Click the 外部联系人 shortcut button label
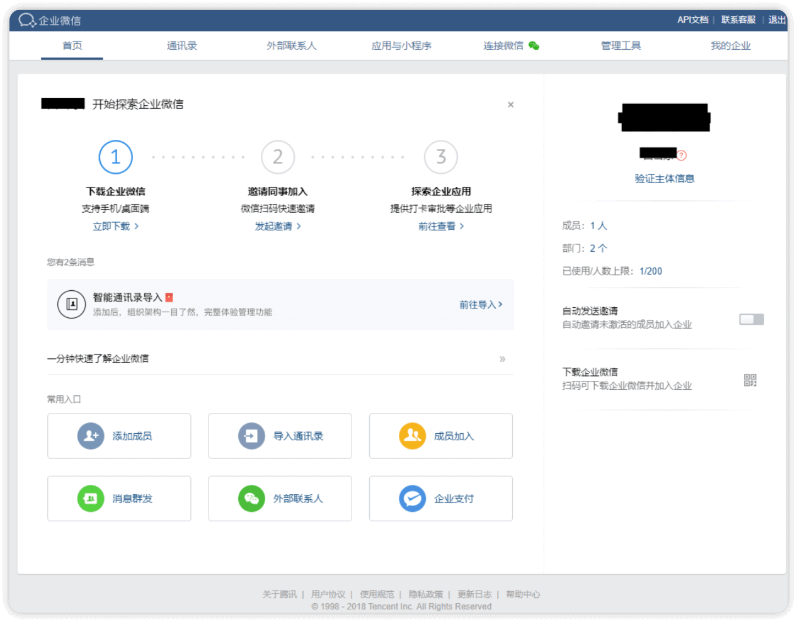This screenshot has height=622, width=797. (x=298, y=499)
